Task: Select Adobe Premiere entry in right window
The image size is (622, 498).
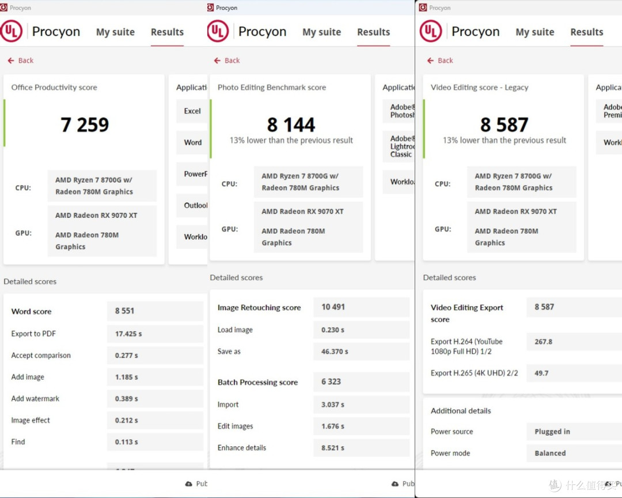Action: [609, 111]
